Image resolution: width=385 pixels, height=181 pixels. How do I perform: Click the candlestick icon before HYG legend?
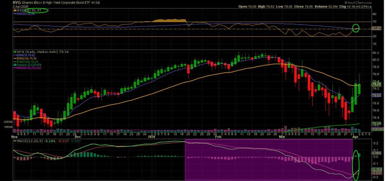[x=15, y=52]
